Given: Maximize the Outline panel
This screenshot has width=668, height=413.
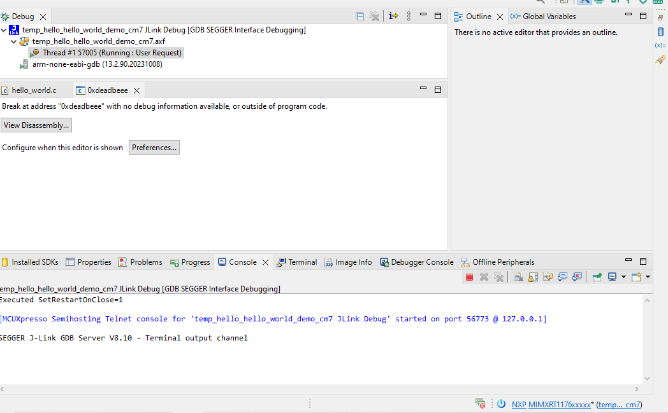Looking at the screenshot, I should 643,16.
